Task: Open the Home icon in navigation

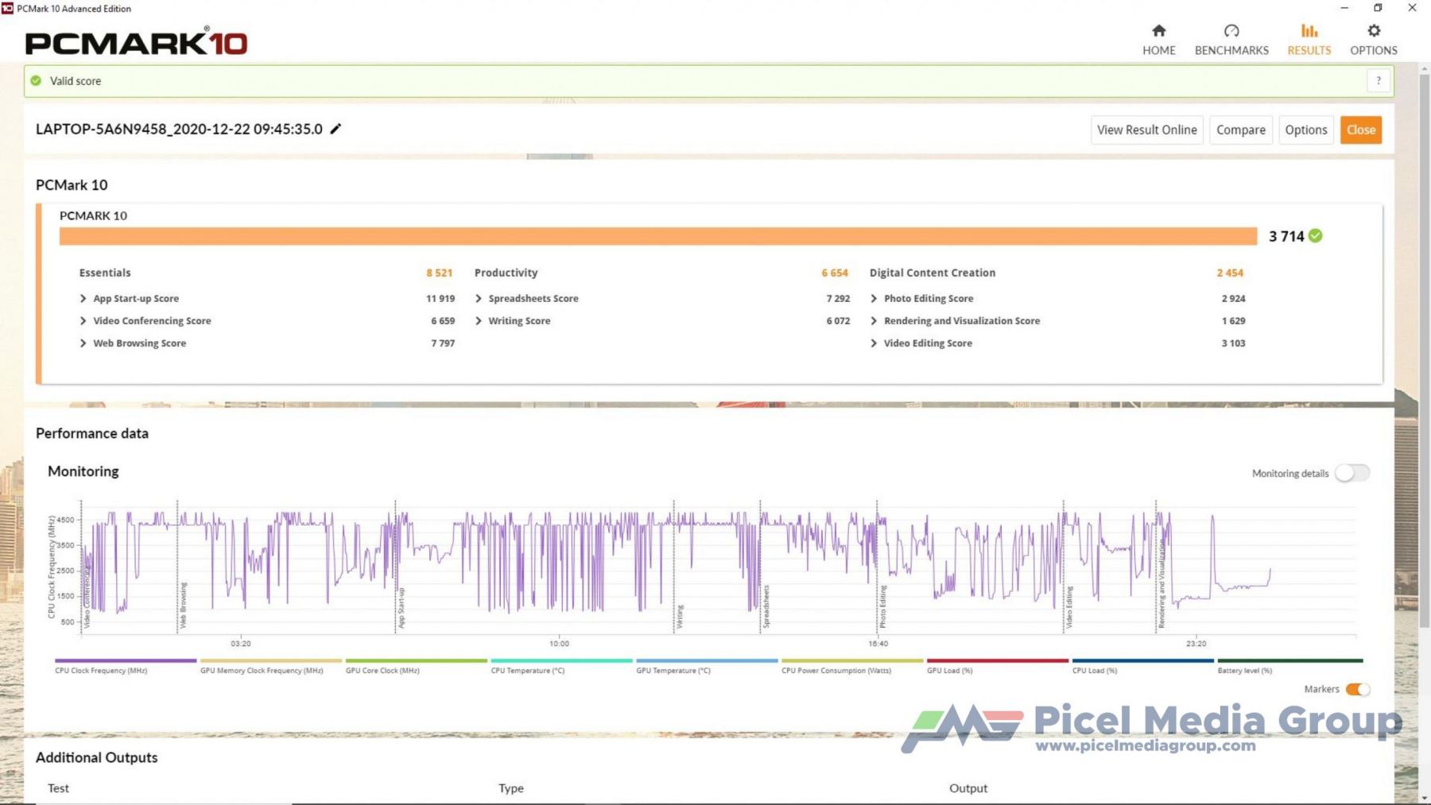Action: [x=1158, y=31]
